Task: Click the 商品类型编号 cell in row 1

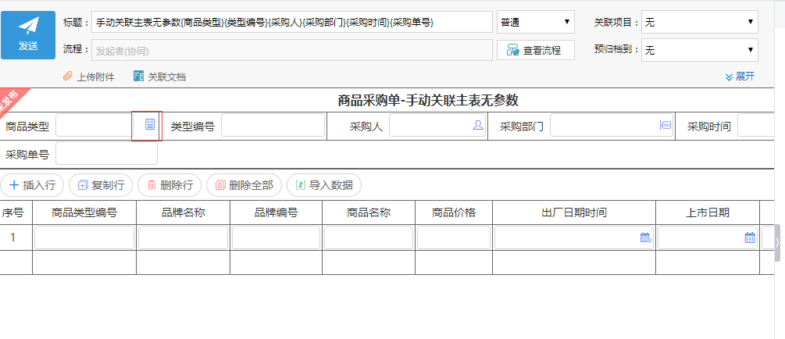Action: 84,237
